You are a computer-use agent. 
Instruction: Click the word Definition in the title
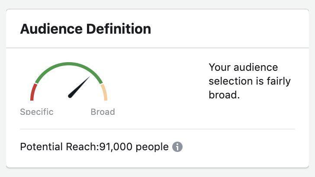pyautogui.click(x=119, y=29)
